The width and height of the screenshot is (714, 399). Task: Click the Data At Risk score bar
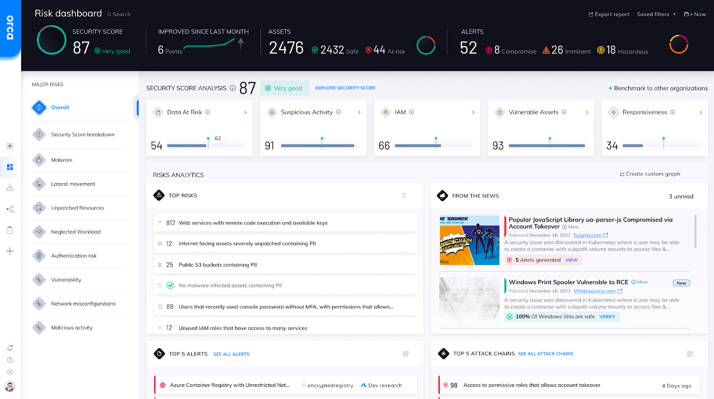coord(206,145)
